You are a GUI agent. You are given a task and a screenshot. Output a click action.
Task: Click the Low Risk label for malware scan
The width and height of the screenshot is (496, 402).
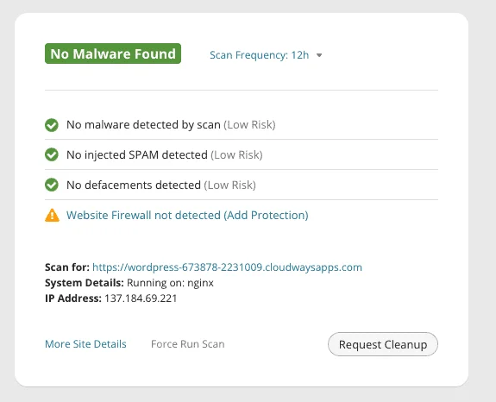pos(249,125)
